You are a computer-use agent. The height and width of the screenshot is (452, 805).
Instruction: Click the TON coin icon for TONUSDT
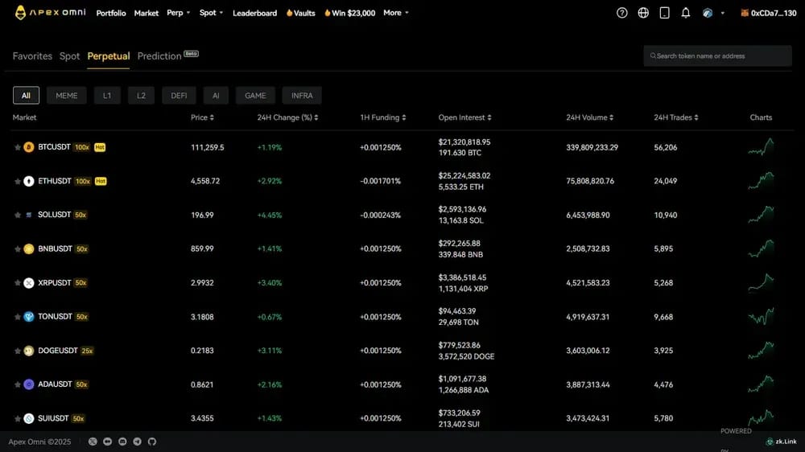pyautogui.click(x=29, y=317)
